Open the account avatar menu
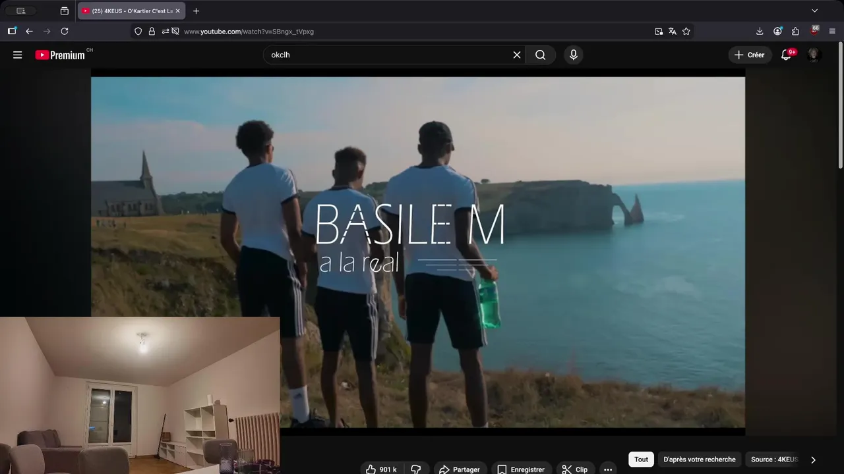The image size is (844, 474). point(814,55)
